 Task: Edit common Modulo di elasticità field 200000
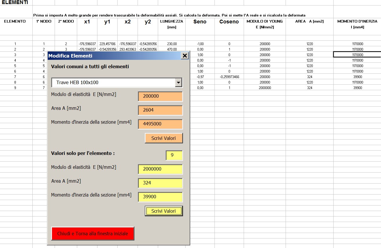pyautogui.click(x=160, y=96)
